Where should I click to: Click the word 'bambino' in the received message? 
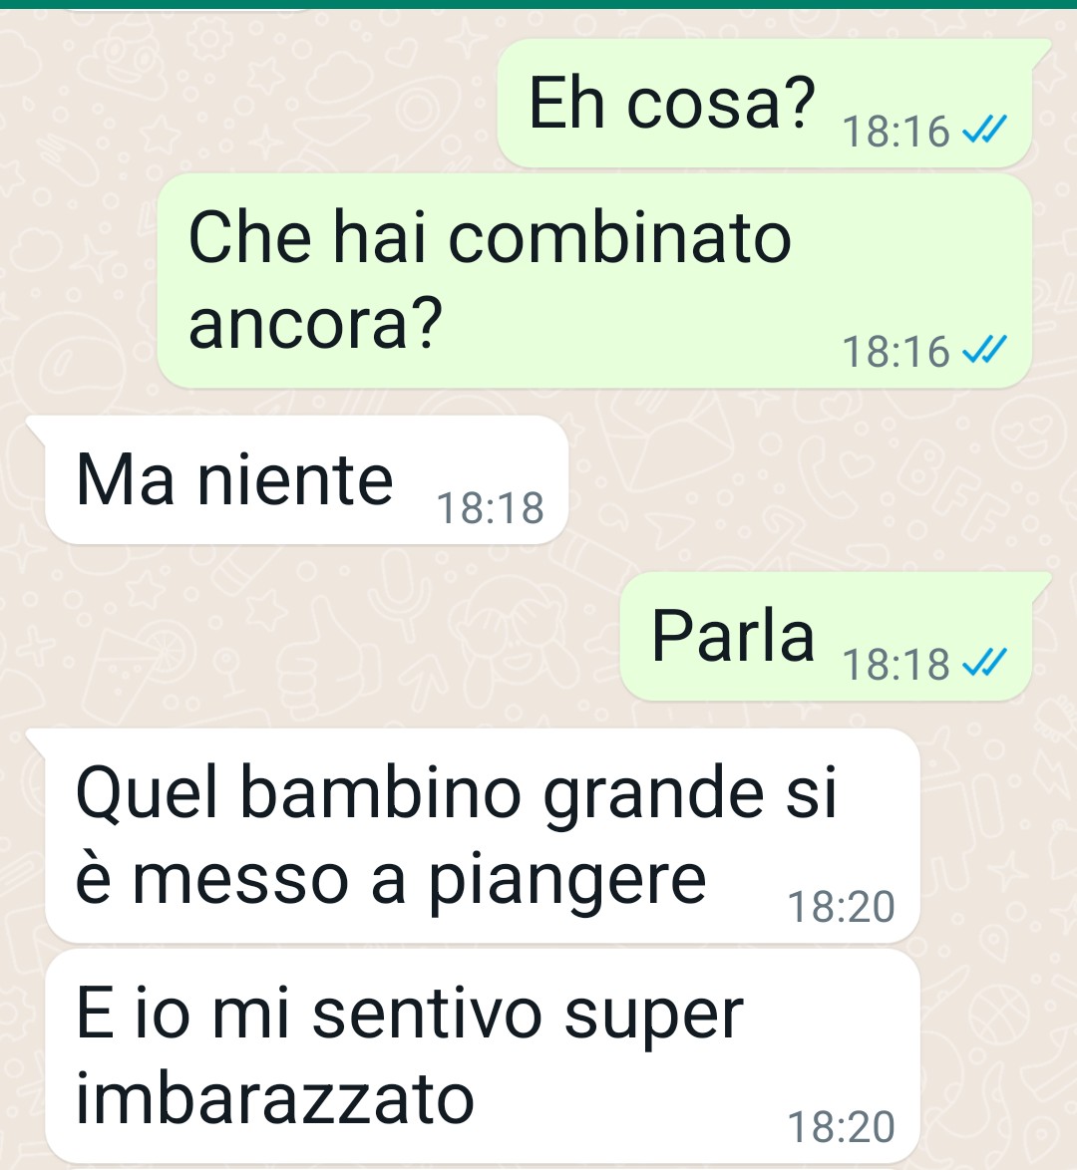coord(379,792)
